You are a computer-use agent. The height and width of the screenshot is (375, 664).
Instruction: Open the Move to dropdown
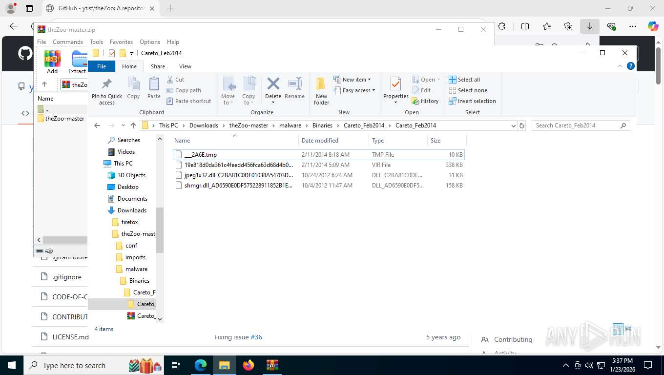pos(228,91)
